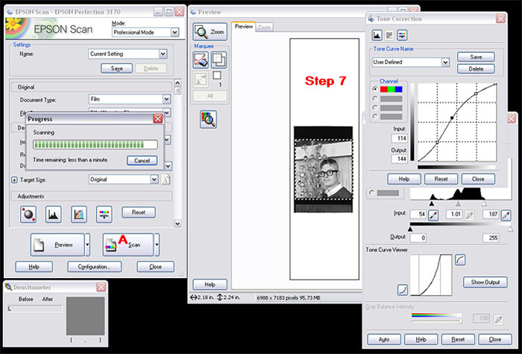The height and width of the screenshot is (354, 522).
Task: Click the Preview button with page icon
Action: (57, 244)
